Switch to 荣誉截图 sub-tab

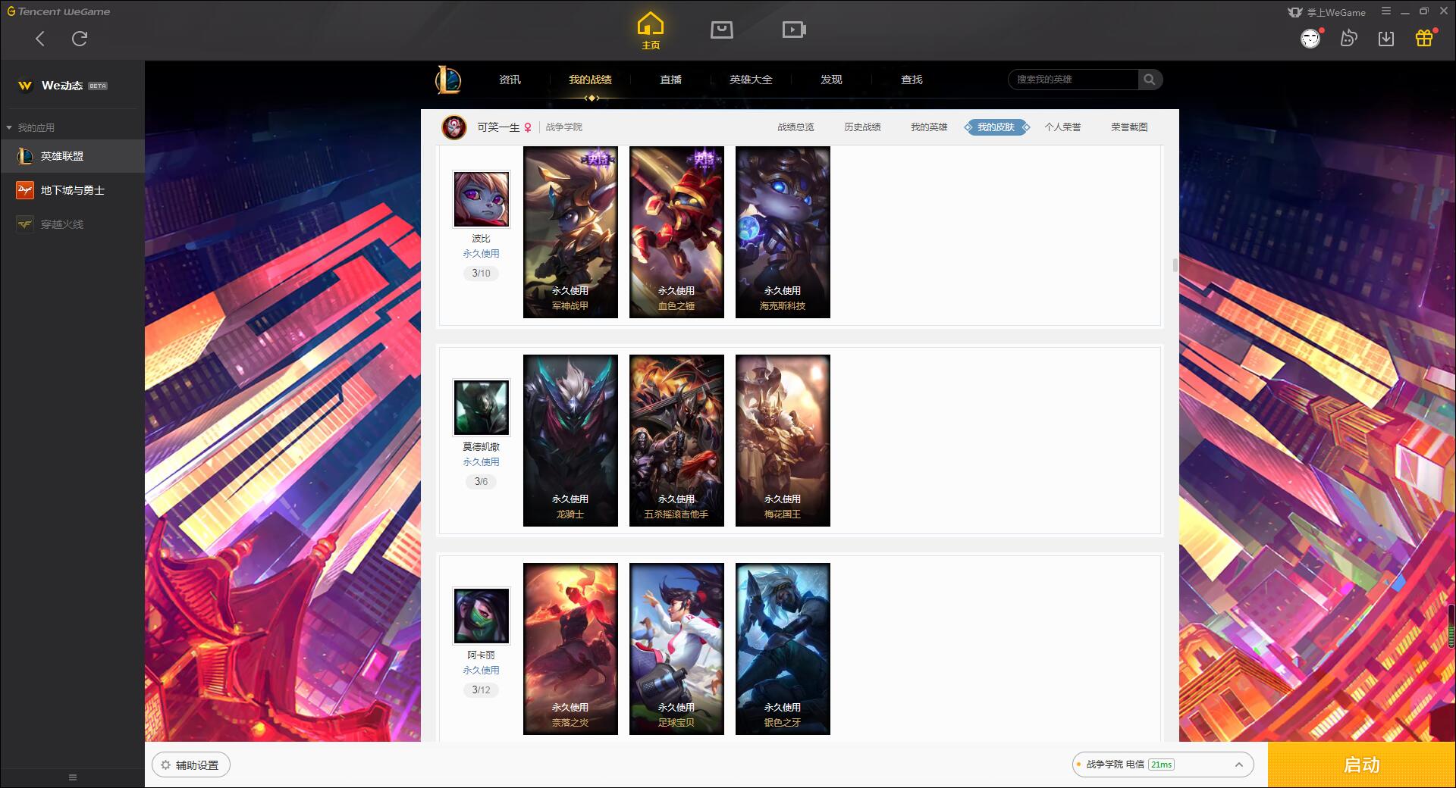pos(1129,127)
